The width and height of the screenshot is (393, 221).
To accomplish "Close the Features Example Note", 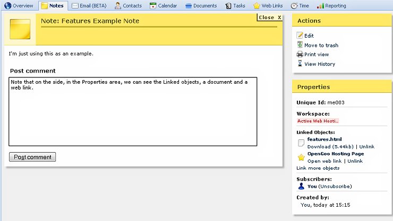I will 270,17.
